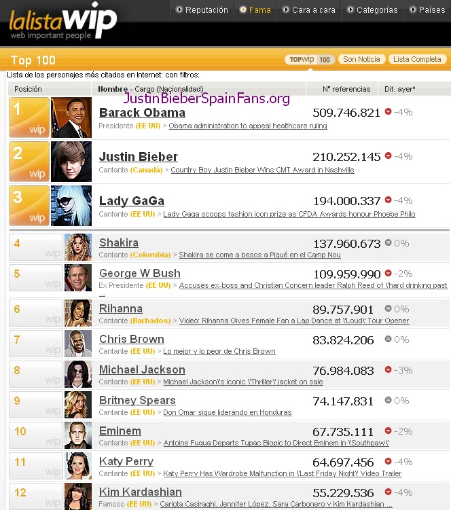Image resolution: width=451 pixels, height=510 pixels.
Task: Click the Justin Bieber portrait thumbnail
Action: click(x=71, y=162)
